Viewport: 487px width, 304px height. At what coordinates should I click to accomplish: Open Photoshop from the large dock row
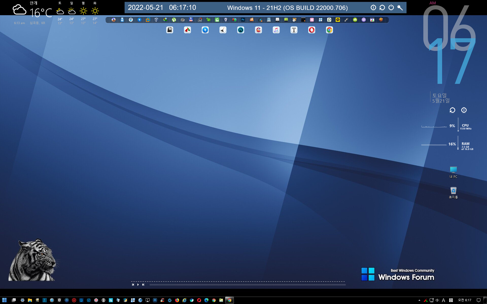click(240, 30)
